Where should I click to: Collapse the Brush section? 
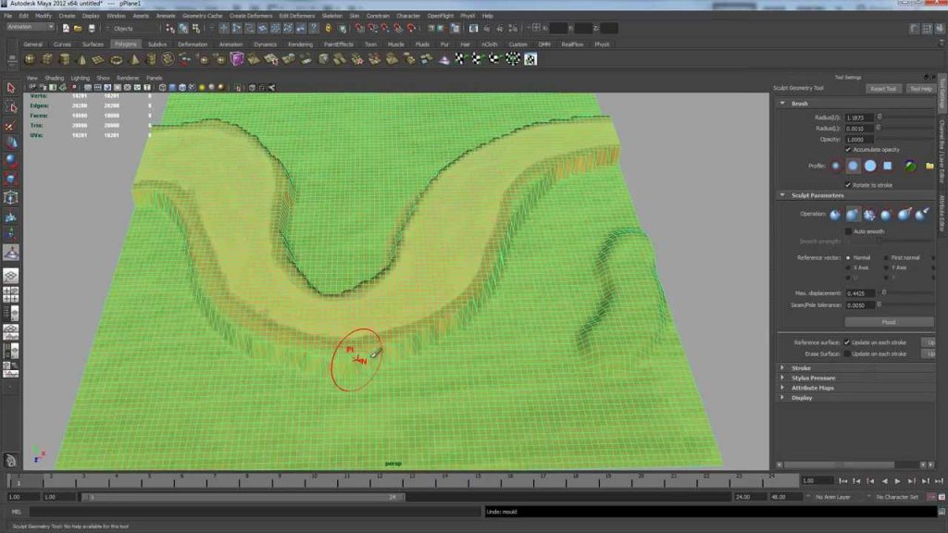tap(782, 104)
